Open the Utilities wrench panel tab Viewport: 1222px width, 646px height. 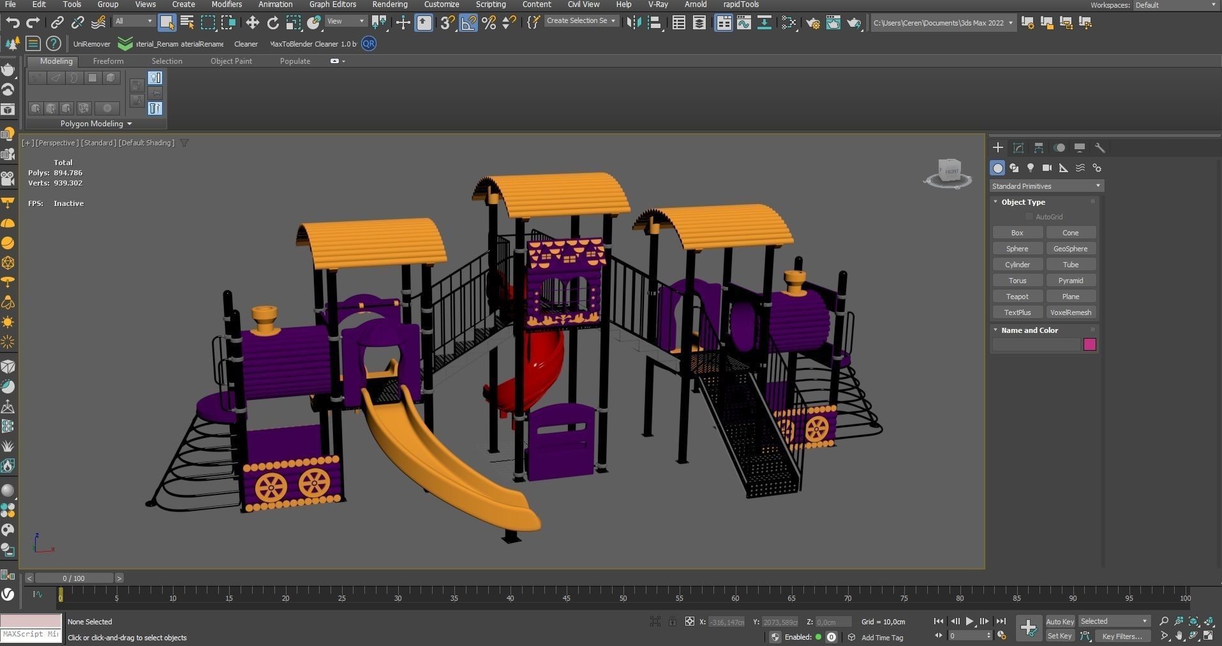click(1099, 147)
